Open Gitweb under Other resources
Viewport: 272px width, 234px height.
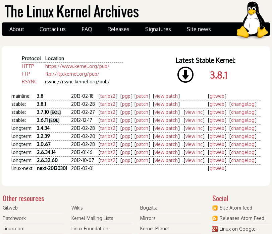point(10,208)
